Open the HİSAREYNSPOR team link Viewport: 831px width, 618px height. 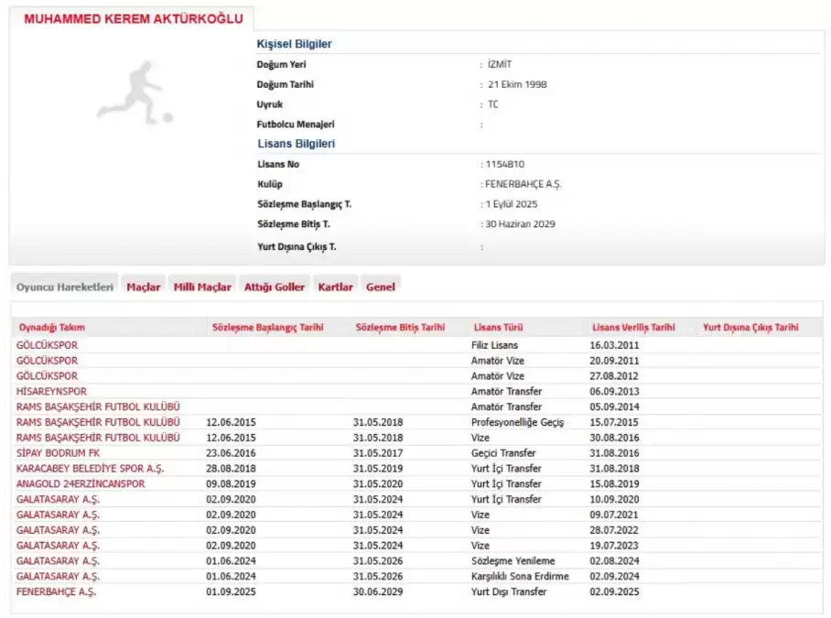pos(51,391)
